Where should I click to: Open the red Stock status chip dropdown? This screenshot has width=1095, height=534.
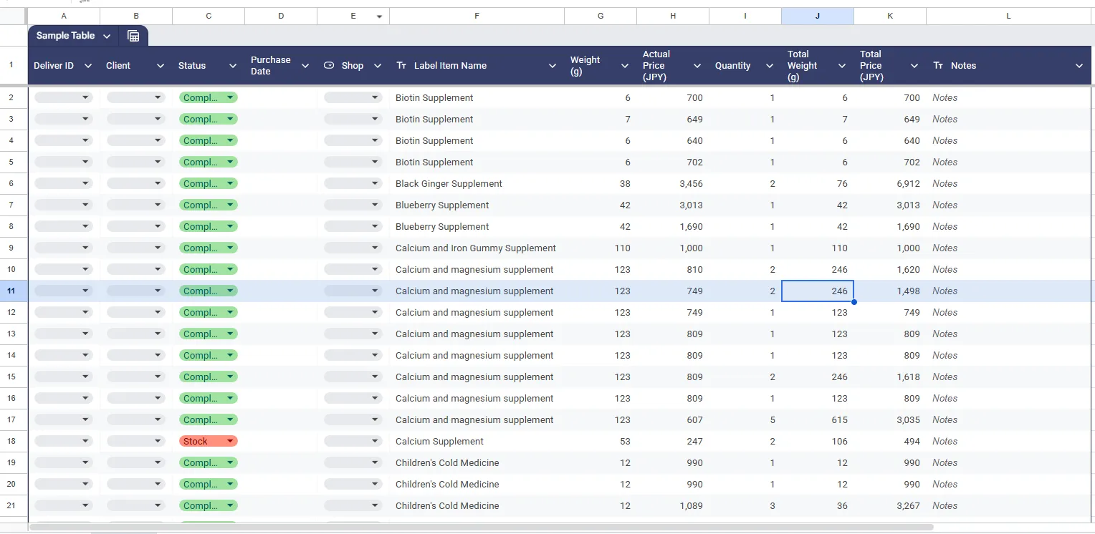pos(230,441)
